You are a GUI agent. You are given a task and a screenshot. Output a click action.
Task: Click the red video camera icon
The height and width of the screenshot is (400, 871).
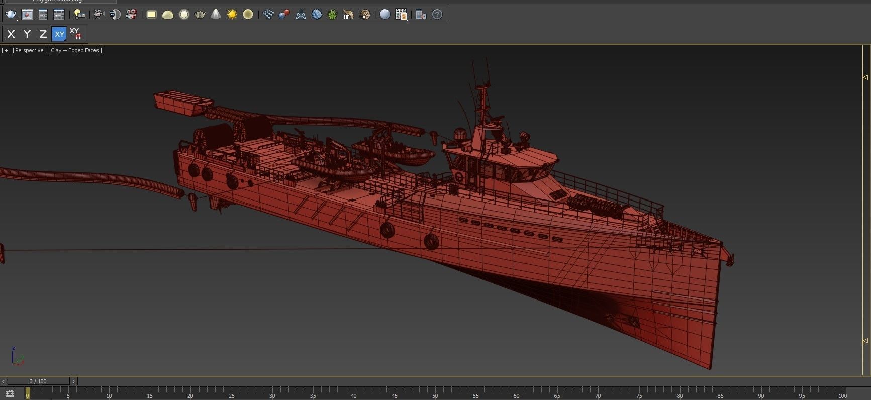click(x=132, y=15)
